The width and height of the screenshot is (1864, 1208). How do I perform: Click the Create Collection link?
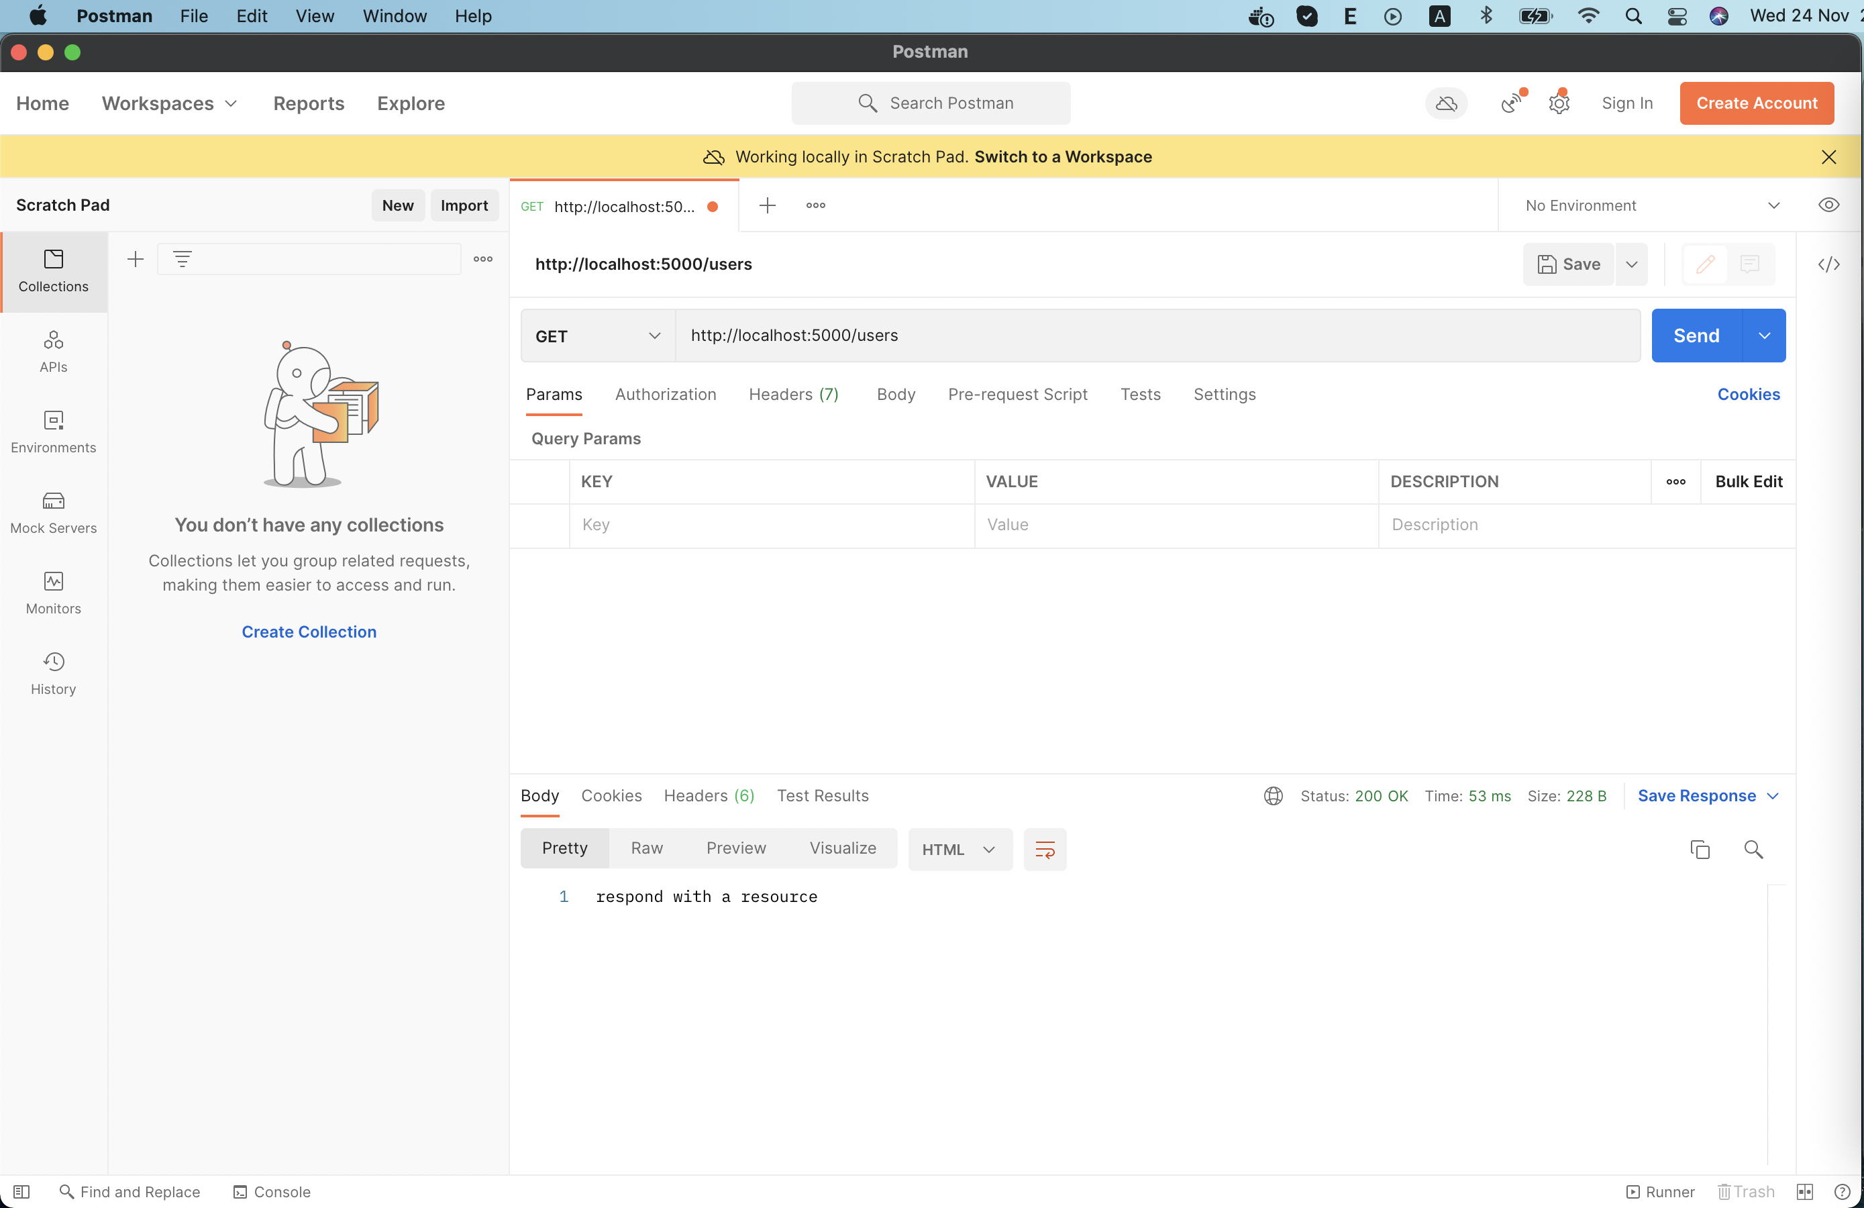tap(309, 632)
